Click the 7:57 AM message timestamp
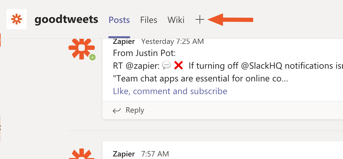Viewport: 343px width, 159px height. (155, 154)
